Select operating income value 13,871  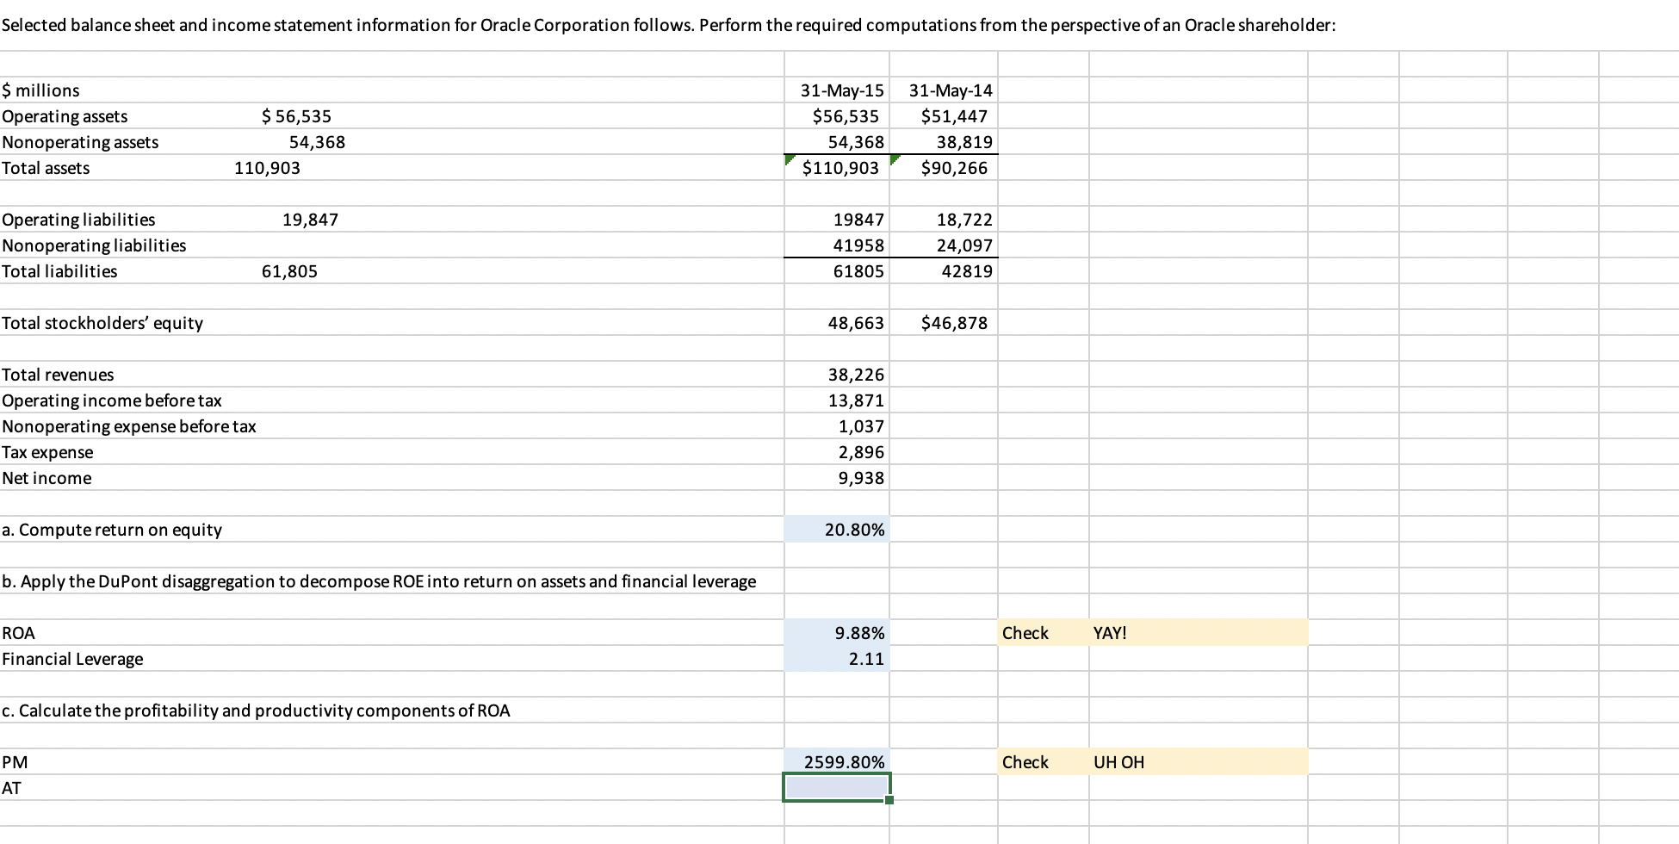pos(856,400)
